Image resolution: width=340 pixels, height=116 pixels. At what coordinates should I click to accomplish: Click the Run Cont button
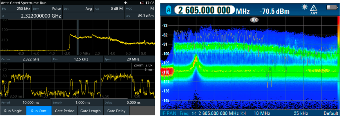pyautogui.click(x=39, y=111)
